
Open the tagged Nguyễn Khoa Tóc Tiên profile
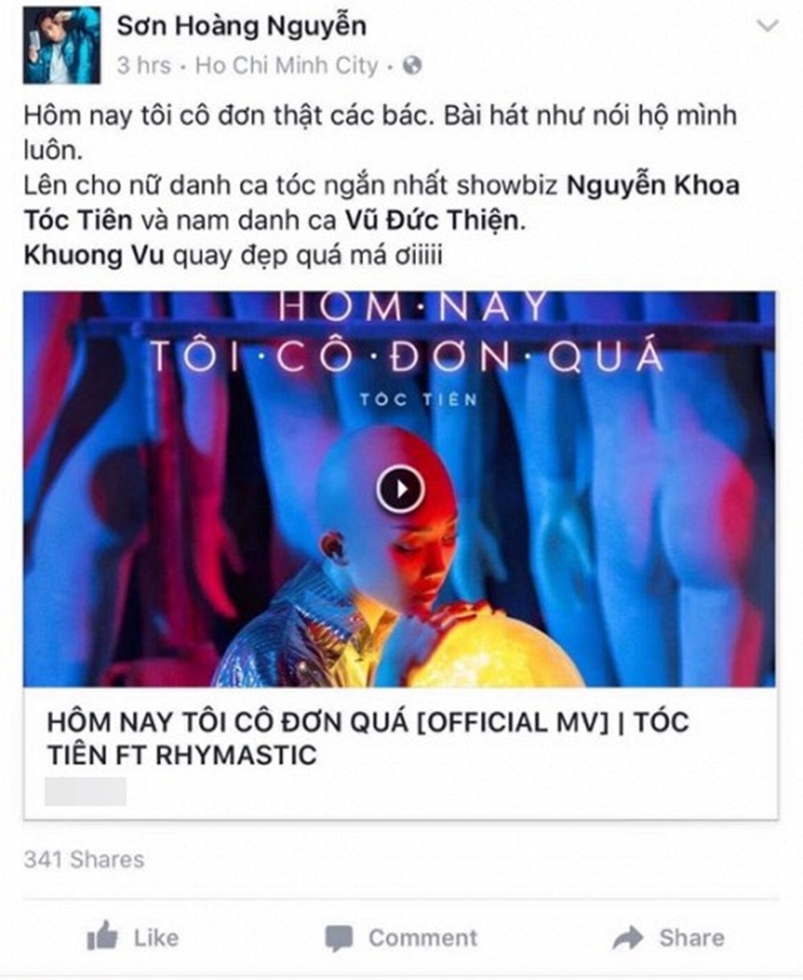pos(381,202)
